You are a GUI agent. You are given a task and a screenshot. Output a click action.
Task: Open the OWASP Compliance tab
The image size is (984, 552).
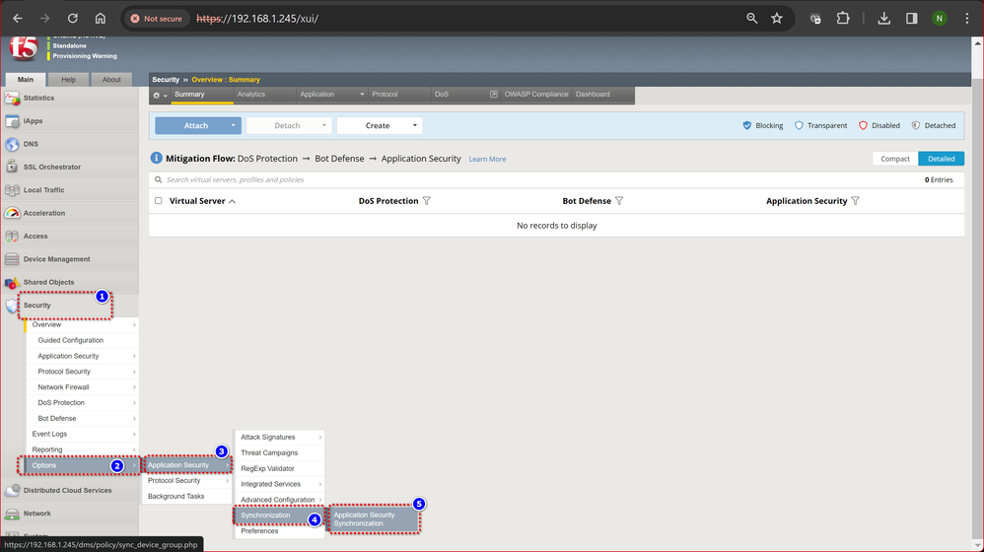click(535, 95)
